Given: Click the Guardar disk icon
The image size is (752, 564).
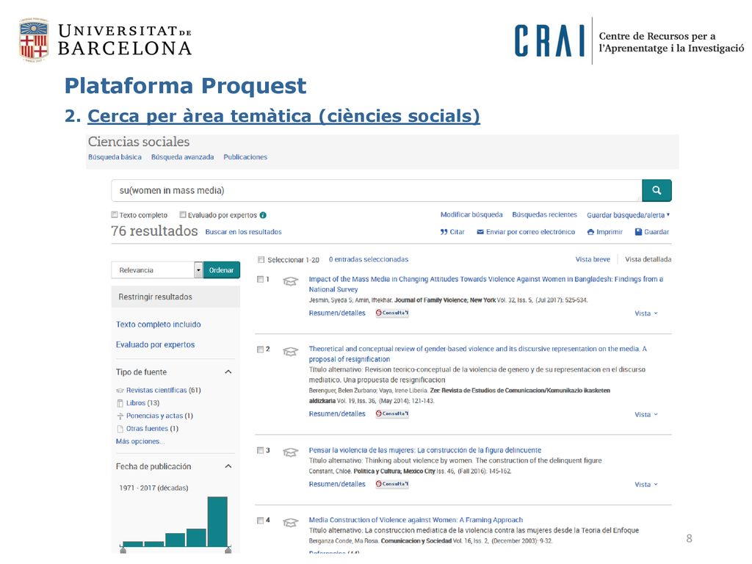Looking at the screenshot, I should 638,231.
